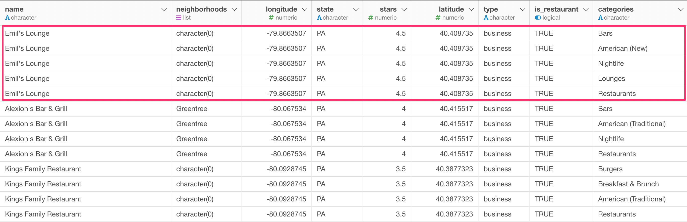
Task: Click PA state in Kings Family Burgers row
Action: (x=321, y=169)
